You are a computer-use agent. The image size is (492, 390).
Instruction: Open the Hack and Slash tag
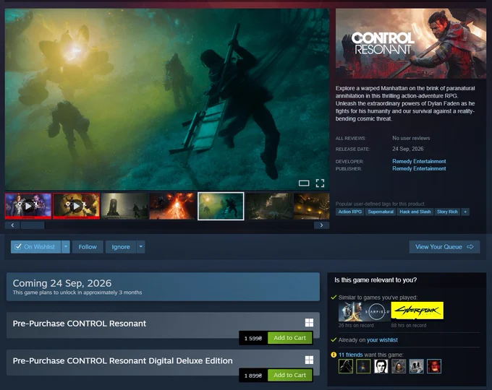tap(415, 212)
